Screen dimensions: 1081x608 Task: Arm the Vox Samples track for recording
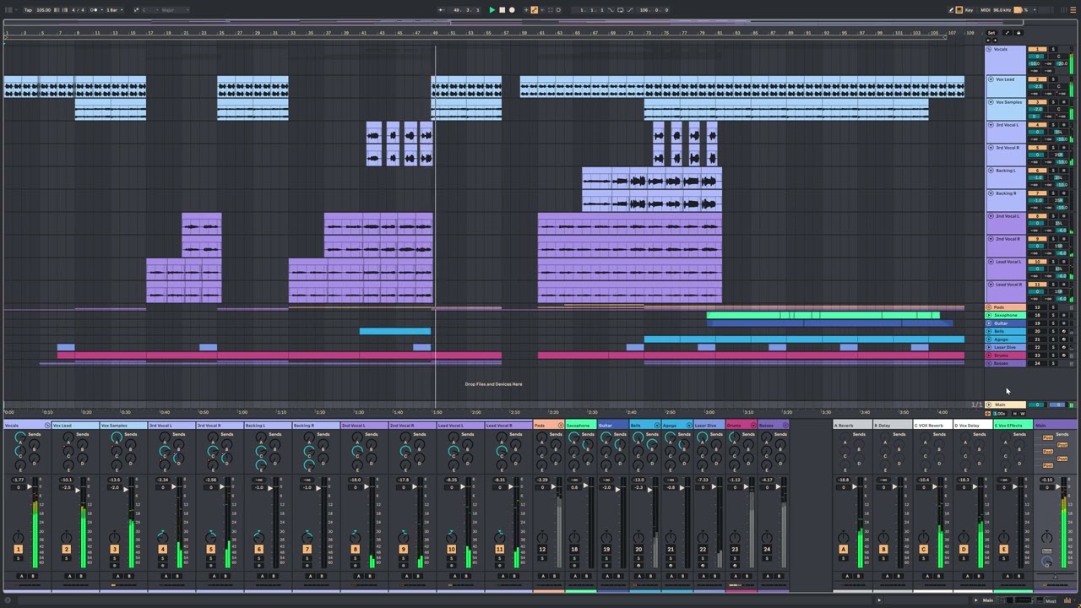coord(114,566)
